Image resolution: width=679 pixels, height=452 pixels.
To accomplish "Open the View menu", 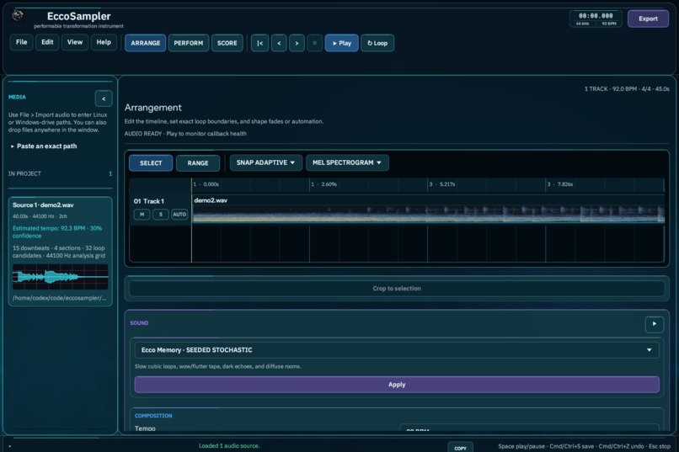I will click(75, 42).
